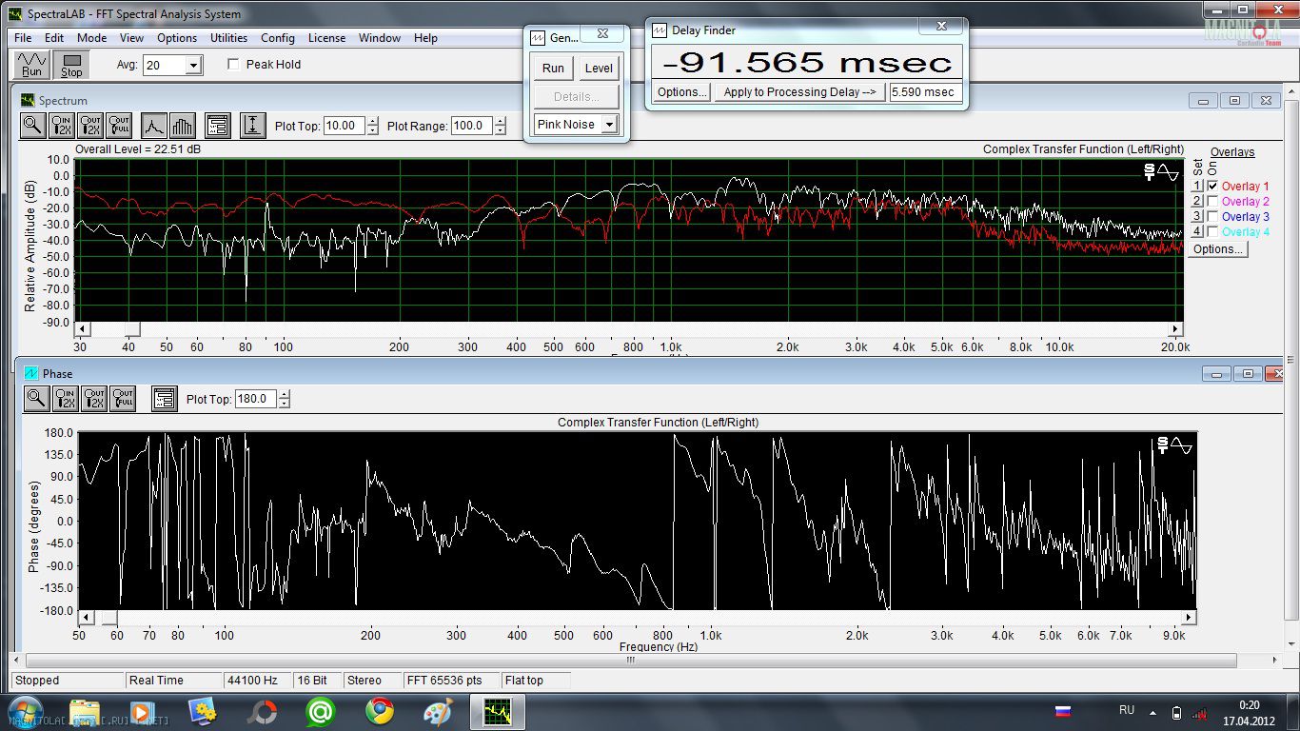Open the Edit menu
This screenshot has height=731, width=1300.
click(x=54, y=38)
